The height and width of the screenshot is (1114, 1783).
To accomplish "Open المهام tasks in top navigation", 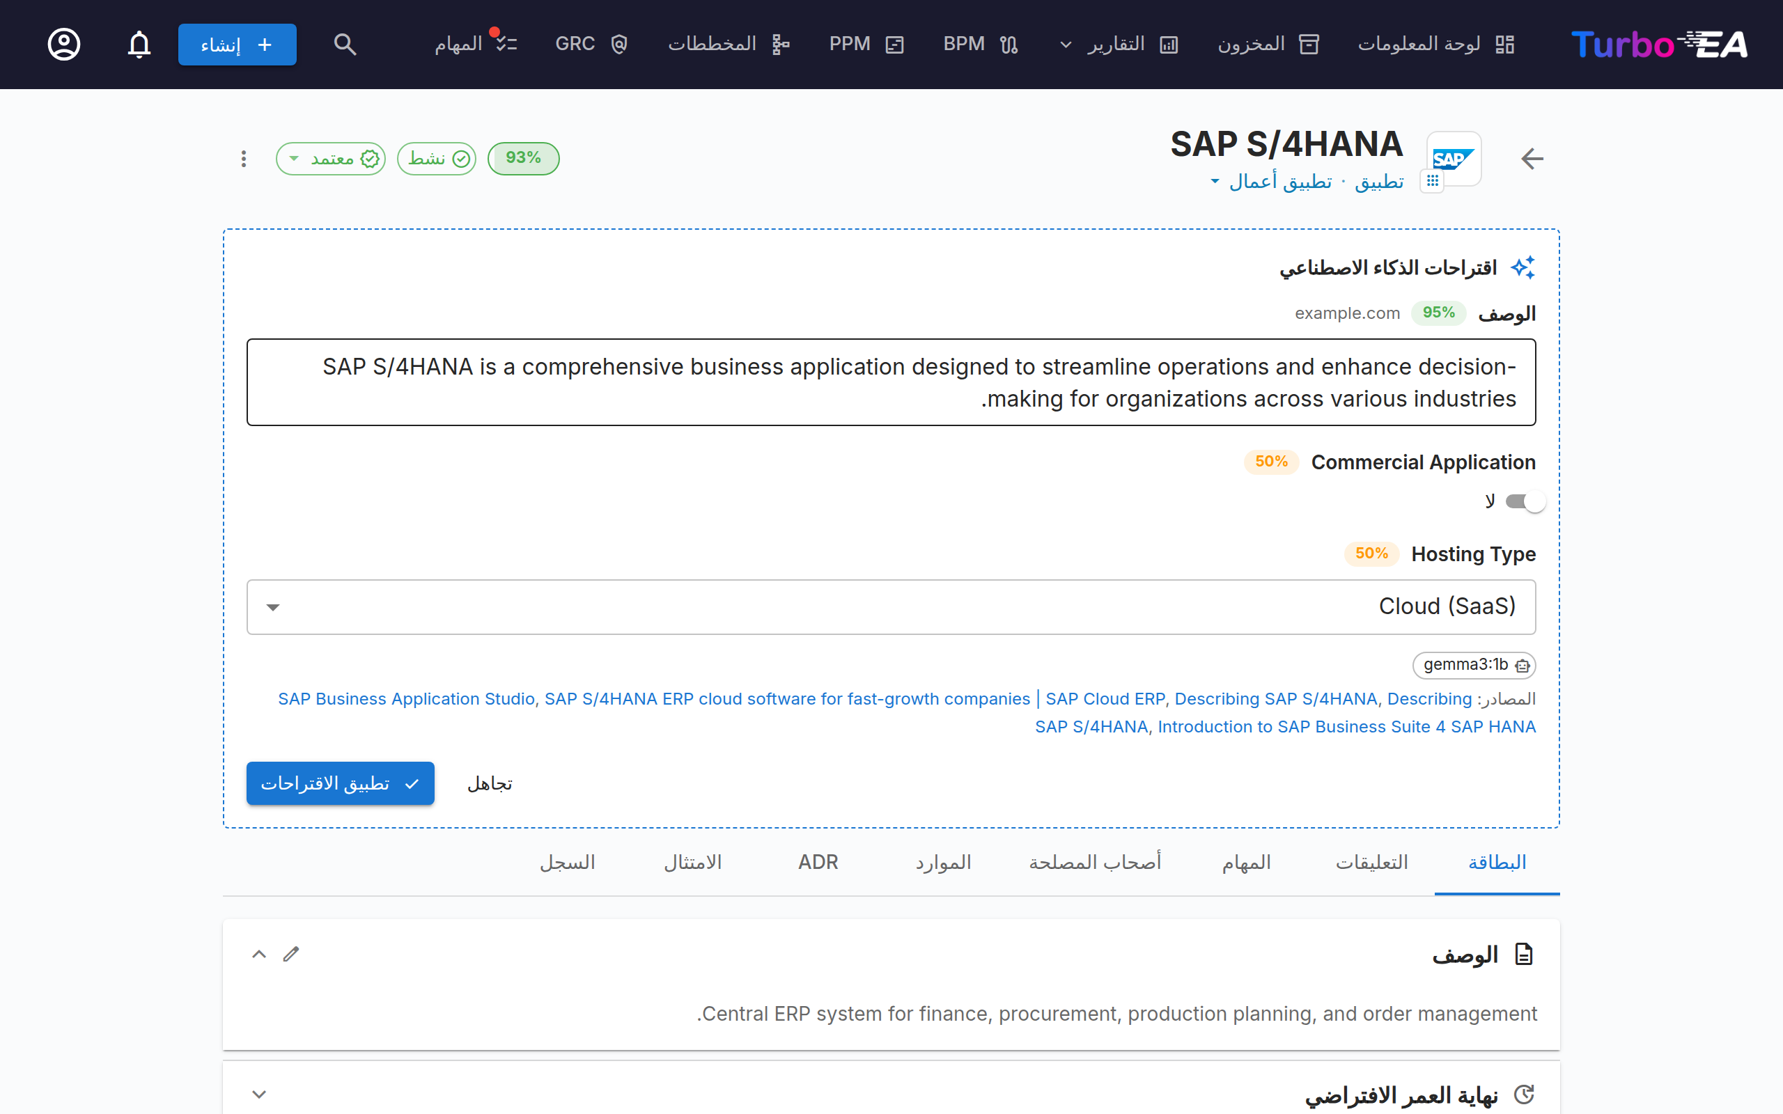I will 476,44.
